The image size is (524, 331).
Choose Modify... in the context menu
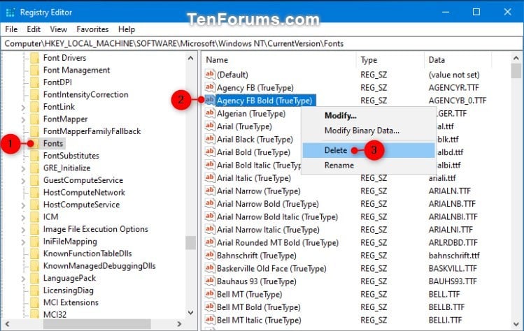(368, 116)
